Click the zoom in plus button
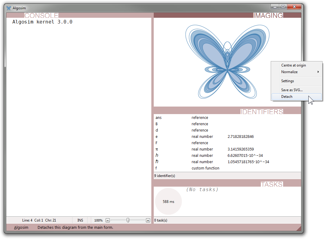 tap(148, 220)
